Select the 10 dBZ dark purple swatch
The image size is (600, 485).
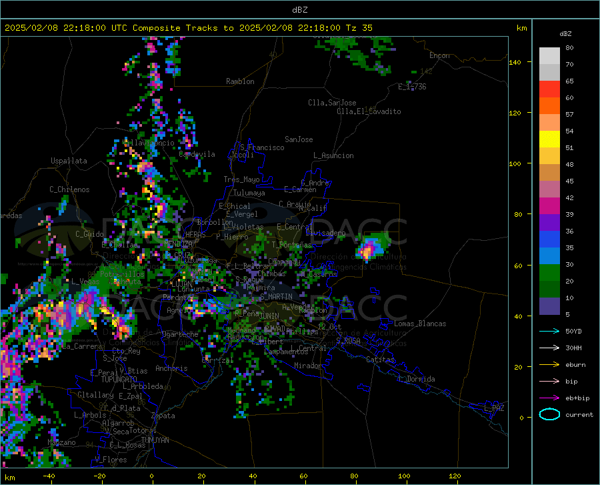549,306
